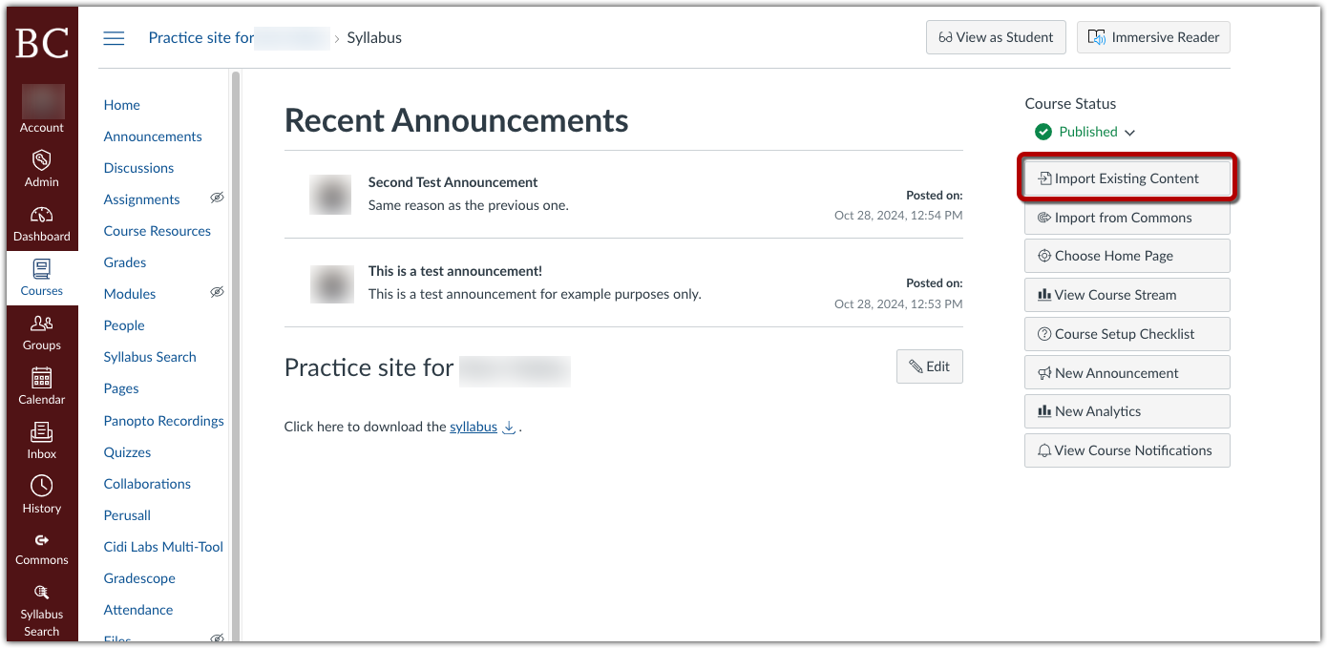Image resolution: width=1327 pixels, height=648 pixels.
Task: Toggle visibility eye next to Modules
Action: click(x=217, y=291)
